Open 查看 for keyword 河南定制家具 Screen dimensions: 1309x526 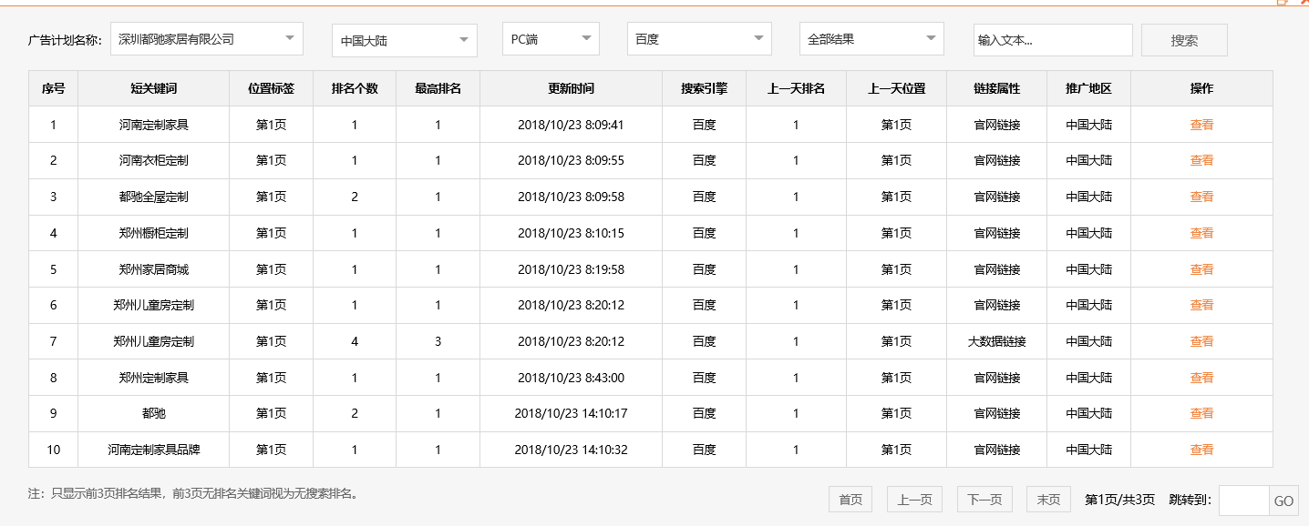(x=1201, y=124)
